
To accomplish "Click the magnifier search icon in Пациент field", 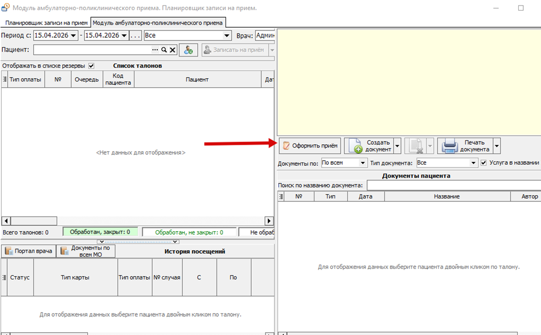I will pos(164,50).
